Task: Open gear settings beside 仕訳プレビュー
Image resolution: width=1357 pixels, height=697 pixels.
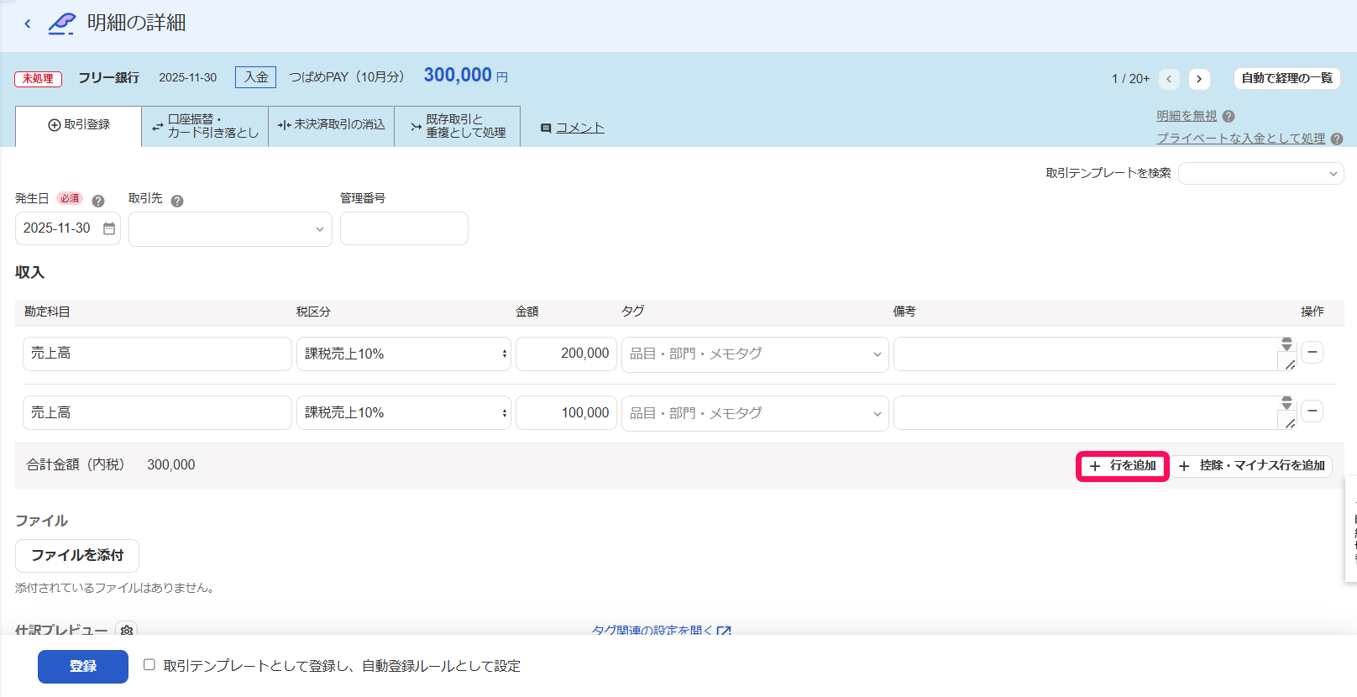Action: coord(127,630)
